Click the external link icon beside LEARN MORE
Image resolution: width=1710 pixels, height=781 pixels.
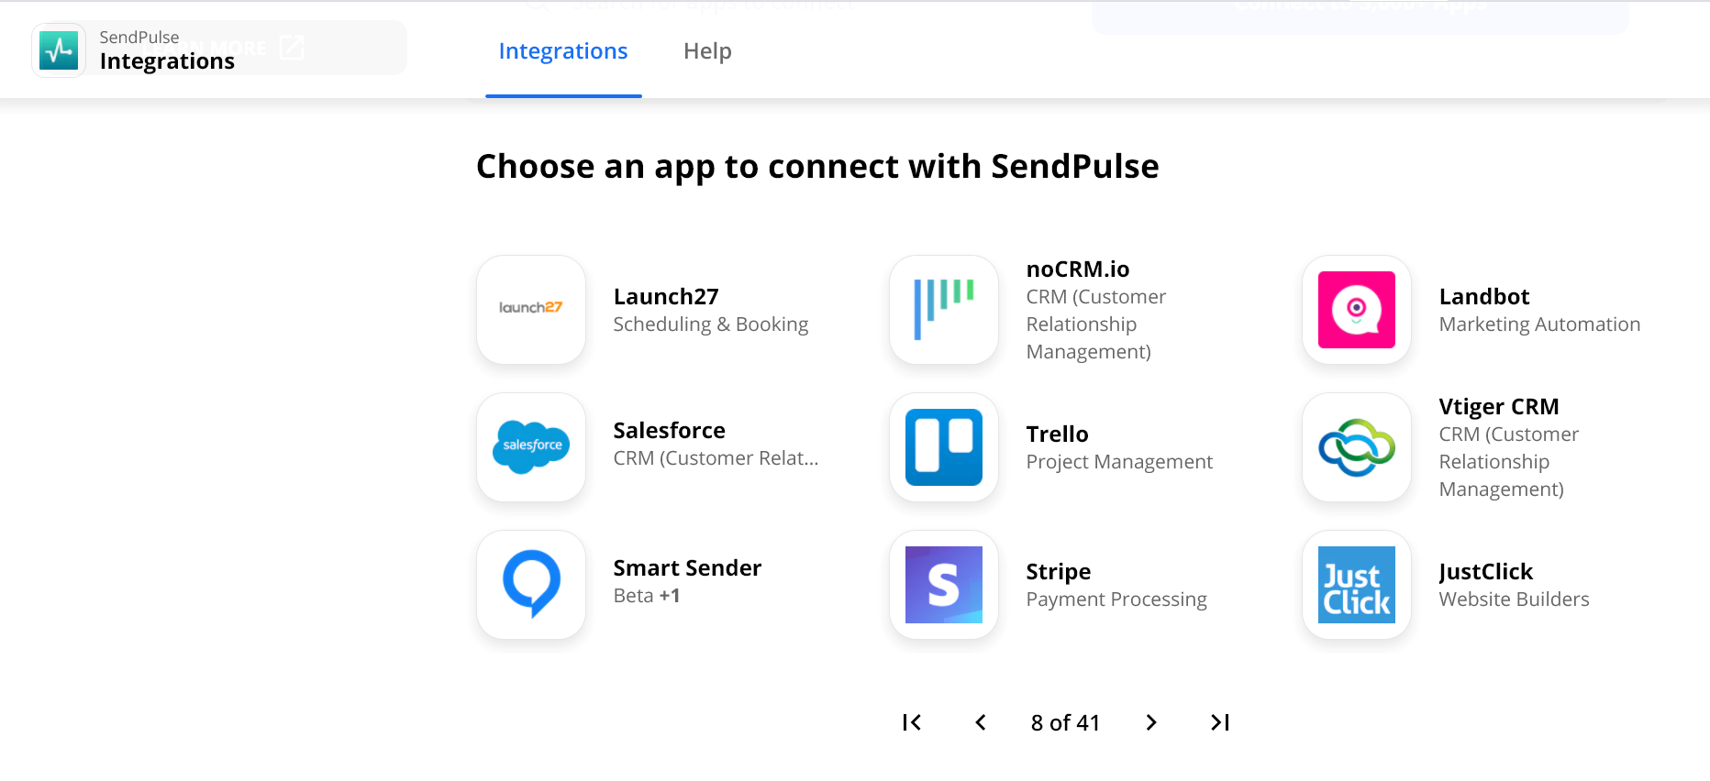292,47
